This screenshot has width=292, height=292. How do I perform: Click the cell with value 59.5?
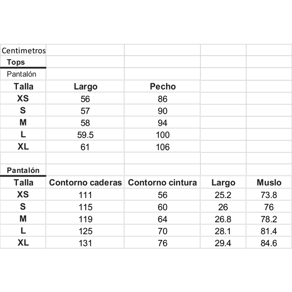[x=85, y=134]
